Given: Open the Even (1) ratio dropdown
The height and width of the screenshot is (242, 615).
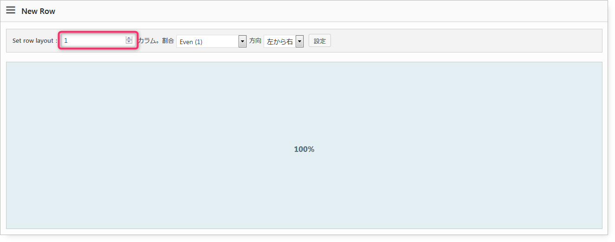Looking at the screenshot, I should click(x=211, y=41).
